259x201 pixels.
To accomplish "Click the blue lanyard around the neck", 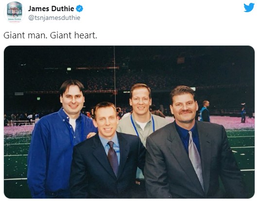I will (x=142, y=125).
